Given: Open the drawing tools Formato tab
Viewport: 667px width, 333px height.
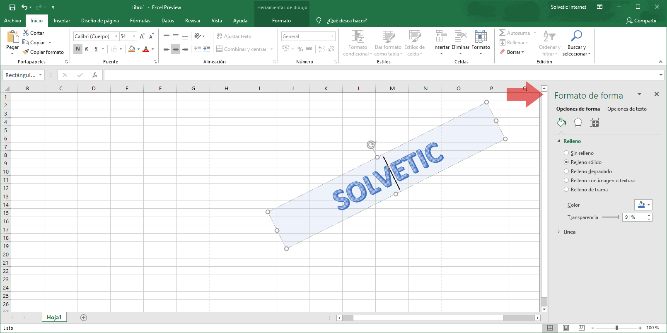Looking at the screenshot, I should pos(281,21).
